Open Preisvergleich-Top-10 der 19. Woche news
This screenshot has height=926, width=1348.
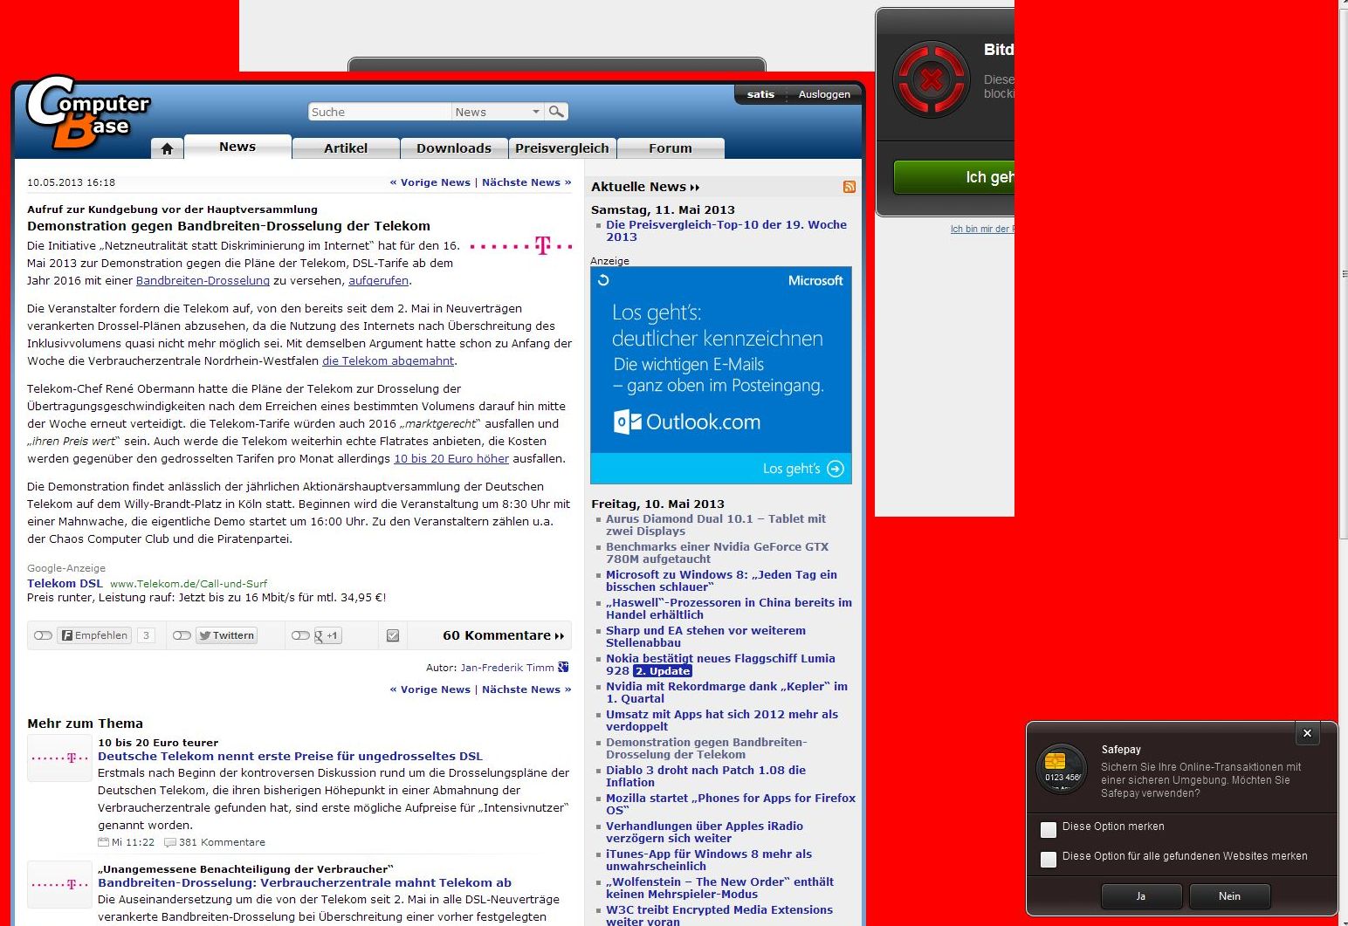[726, 230]
